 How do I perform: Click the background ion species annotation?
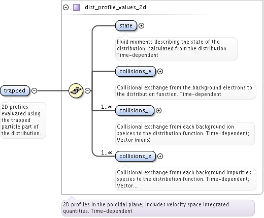click(x=185, y=133)
